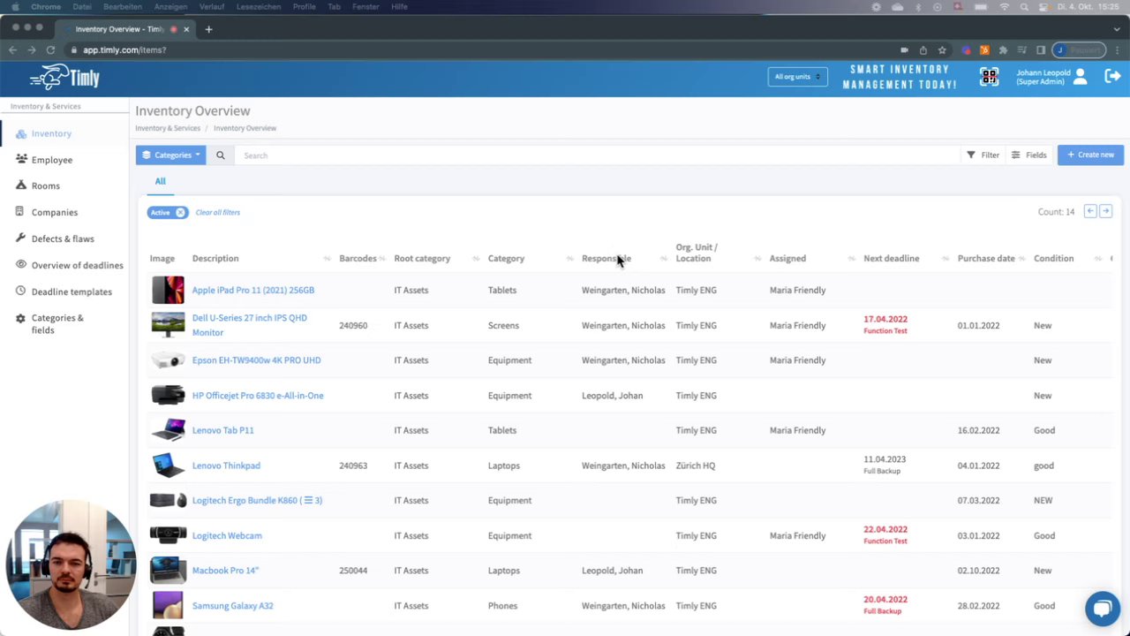The image size is (1130, 636).
Task: Select the All tab
Action: [160, 181]
